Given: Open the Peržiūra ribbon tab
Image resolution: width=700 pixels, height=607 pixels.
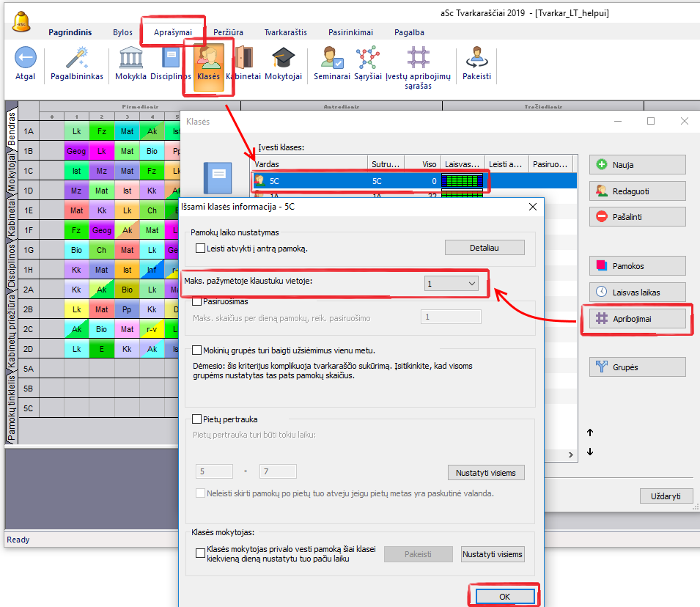Looking at the screenshot, I should click(x=228, y=32).
